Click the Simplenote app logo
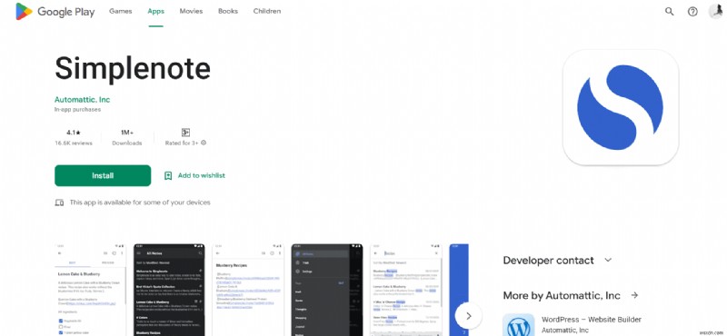The height and width of the screenshot is (336, 727). [x=621, y=107]
